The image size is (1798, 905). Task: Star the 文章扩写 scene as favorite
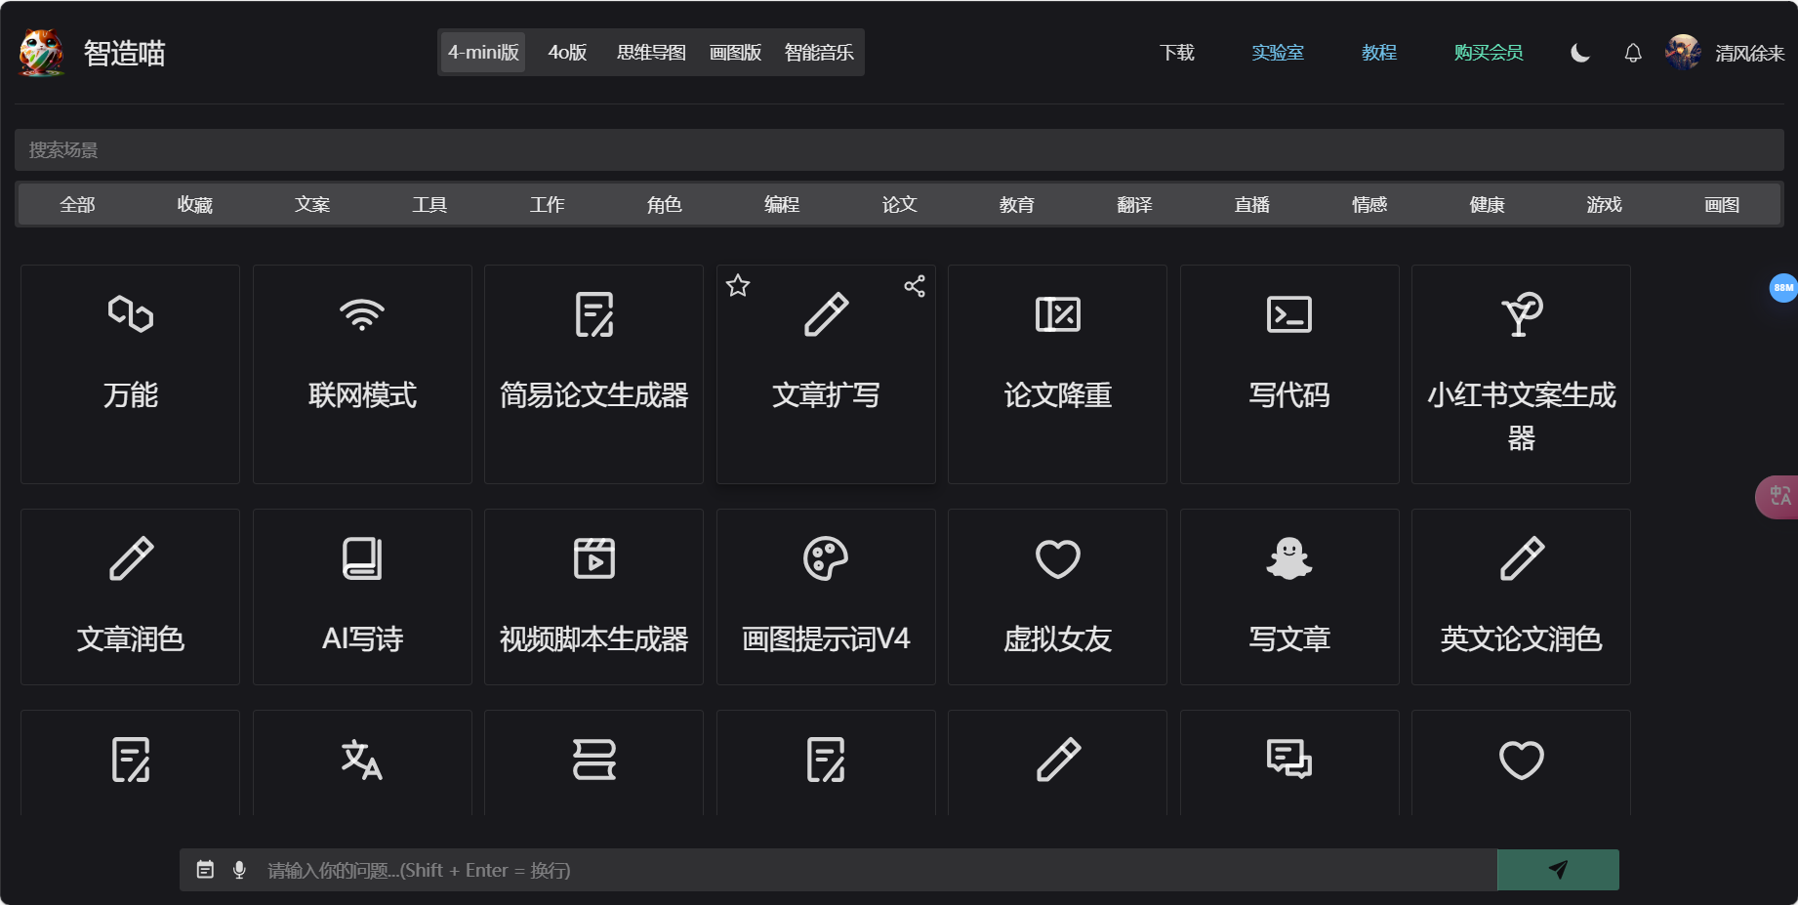[x=739, y=285]
